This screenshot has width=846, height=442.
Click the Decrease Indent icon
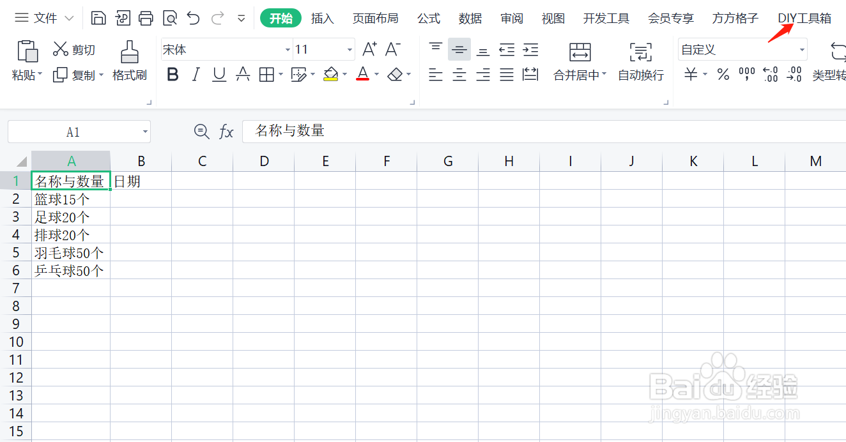click(x=507, y=49)
